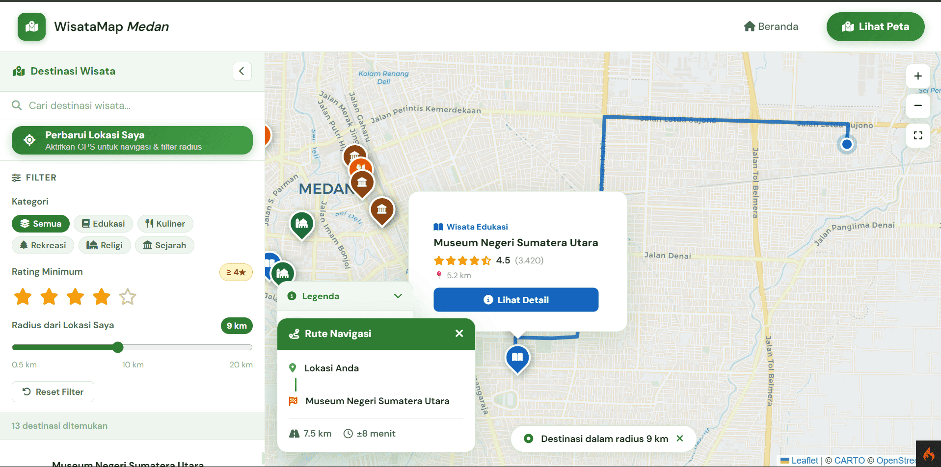Click Perbarui Lokasi Saya button
Screen dimensions: 941x467
[132, 140]
